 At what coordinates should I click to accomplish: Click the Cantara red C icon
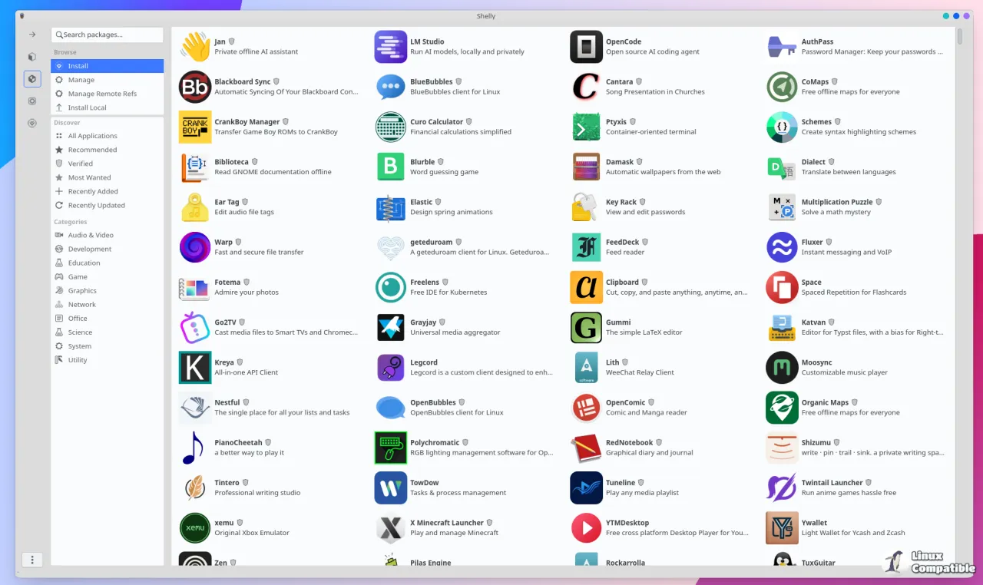tap(586, 87)
